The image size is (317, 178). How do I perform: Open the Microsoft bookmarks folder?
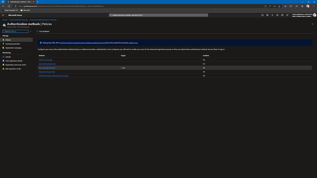[x=25, y=10]
